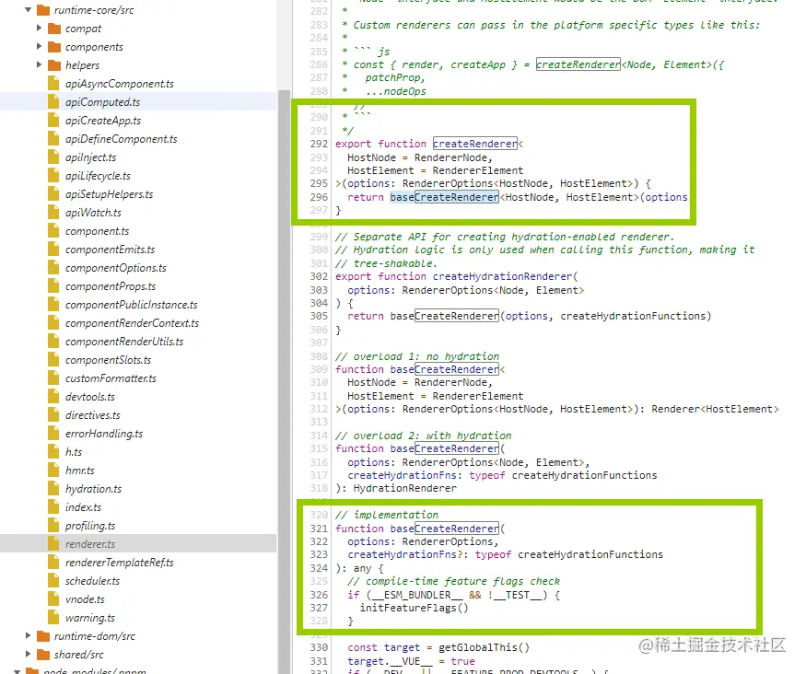Click the warning.ts file icon

pos(53,618)
